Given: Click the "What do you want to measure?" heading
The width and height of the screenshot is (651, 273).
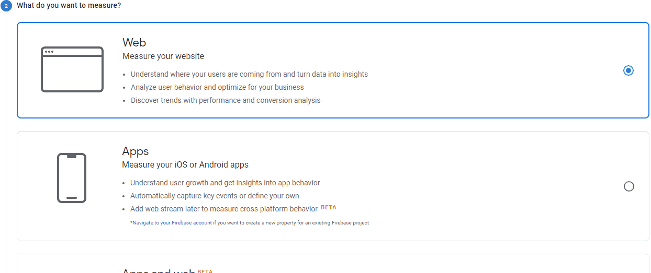Looking at the screenshot, I should (69, 5).
